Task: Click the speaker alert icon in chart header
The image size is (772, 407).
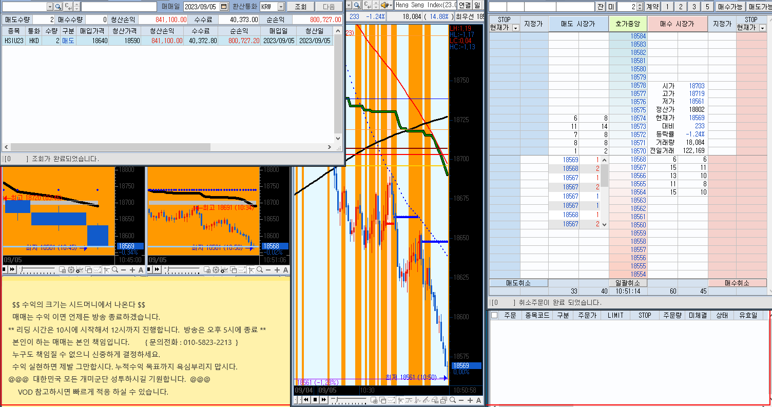Action: point(384,6)
